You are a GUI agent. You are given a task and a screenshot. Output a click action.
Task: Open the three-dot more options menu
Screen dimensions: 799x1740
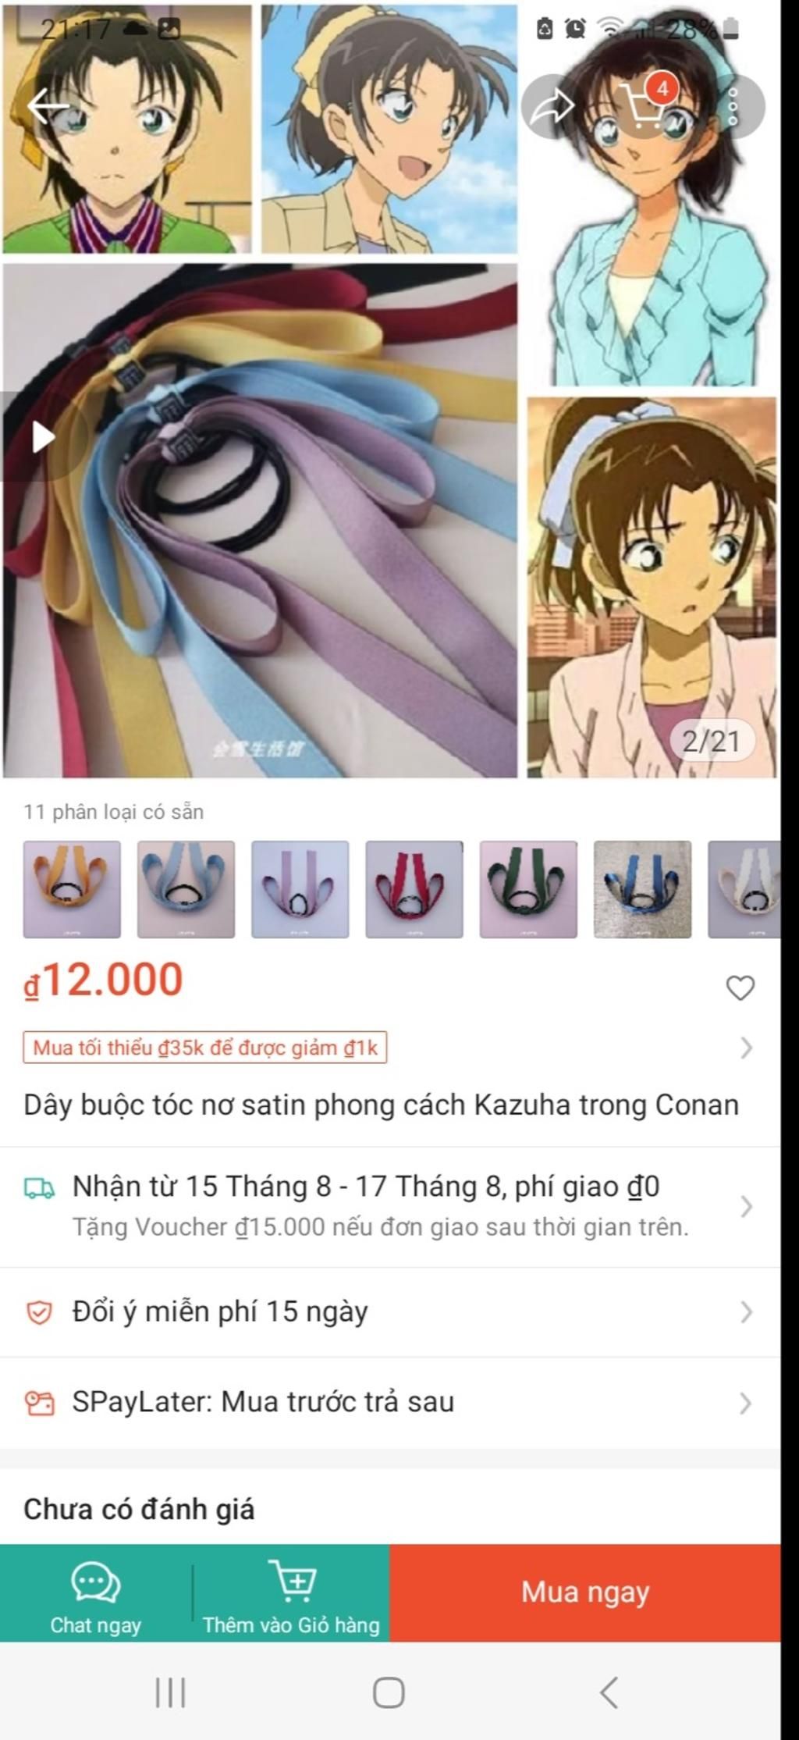[733, 107]
